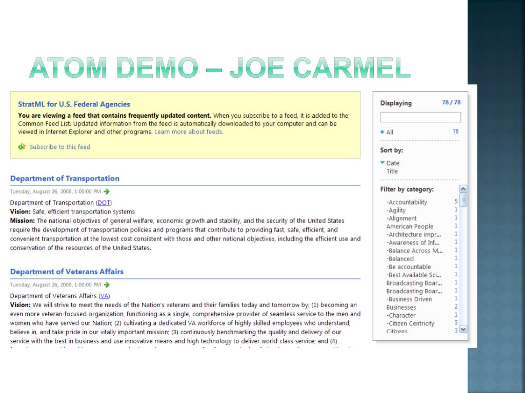Image resolution: width=525 pixels, height=393 pixels.
Task: Open Department of Transportation entry title
Action: tap(65, 179)
